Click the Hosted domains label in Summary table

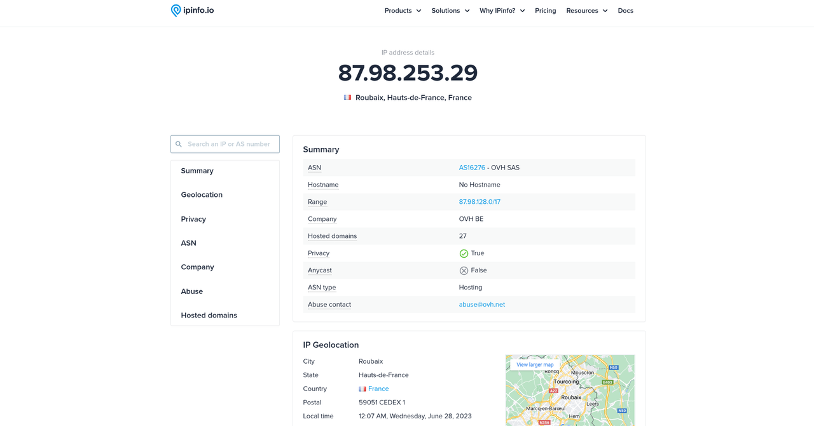click(332, 236)
